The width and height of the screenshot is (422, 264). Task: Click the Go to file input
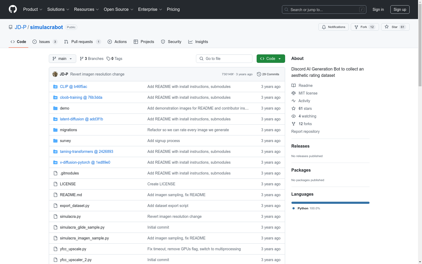[x=224, y=59]
